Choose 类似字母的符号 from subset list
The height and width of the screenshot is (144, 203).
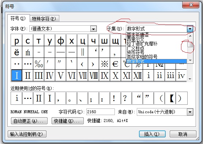tap(157, 57)
